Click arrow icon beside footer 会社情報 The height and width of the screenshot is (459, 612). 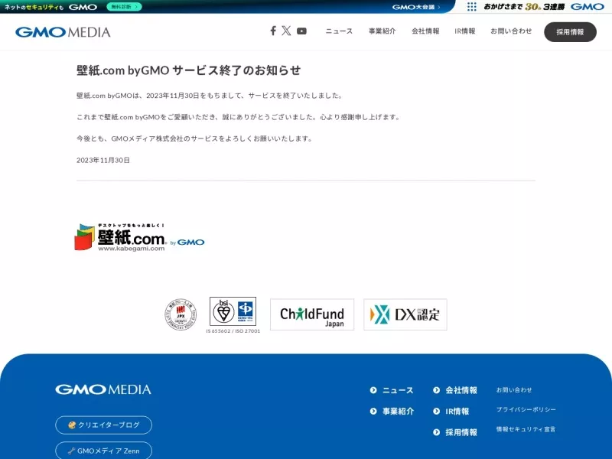tap(436, 390)
